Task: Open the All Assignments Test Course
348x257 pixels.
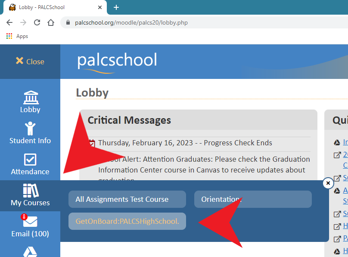Action: (127, 199)
